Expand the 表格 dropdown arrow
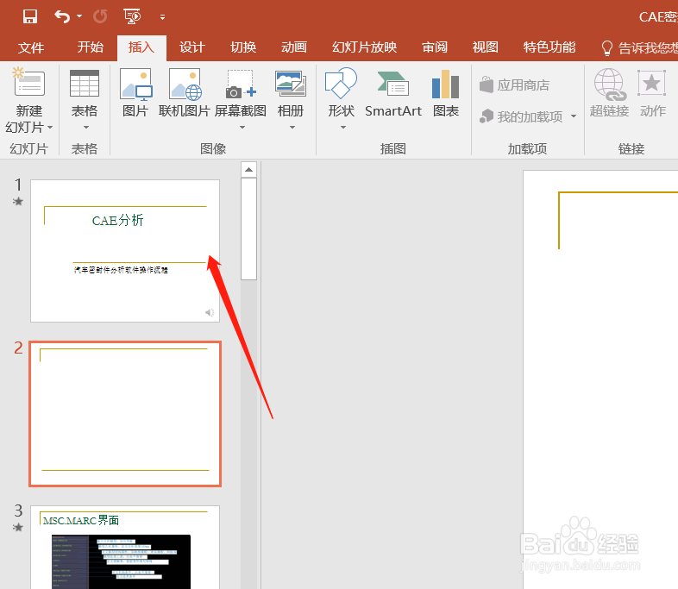Screen dimensions: 678x589 [86, 127]
